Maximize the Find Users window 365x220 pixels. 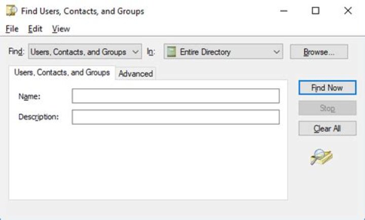click(x=315, y=11)
